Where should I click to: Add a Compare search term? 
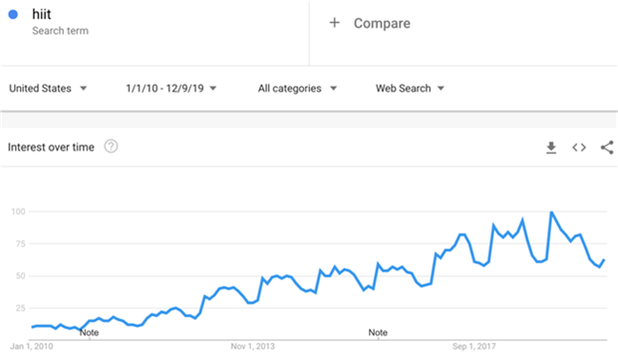coord(382,23)
